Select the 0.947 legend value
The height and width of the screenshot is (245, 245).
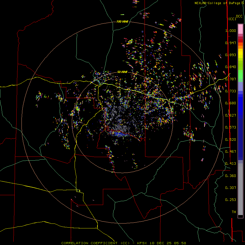coord(231,43)
